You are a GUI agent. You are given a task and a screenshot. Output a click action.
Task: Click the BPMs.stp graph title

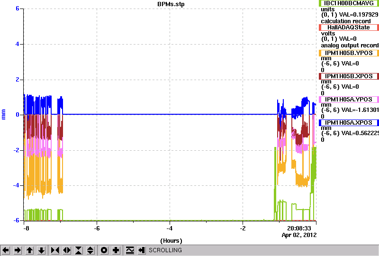click(x=171, y=4)
